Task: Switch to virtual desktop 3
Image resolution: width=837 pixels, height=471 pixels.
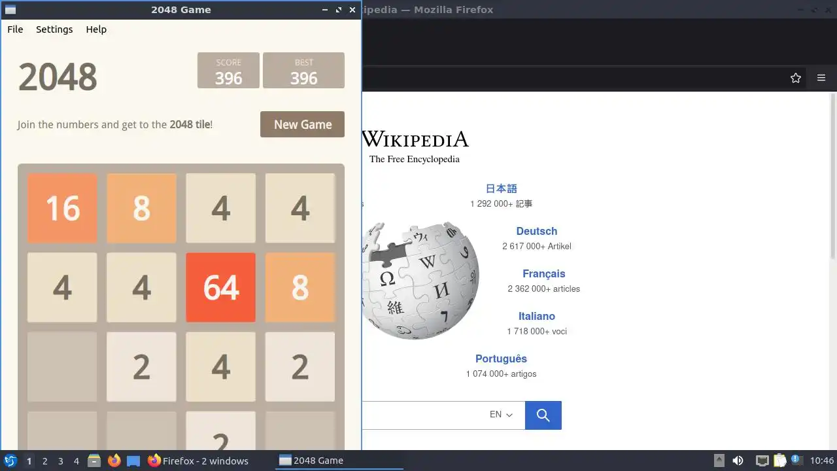Action: pos(61,461)
